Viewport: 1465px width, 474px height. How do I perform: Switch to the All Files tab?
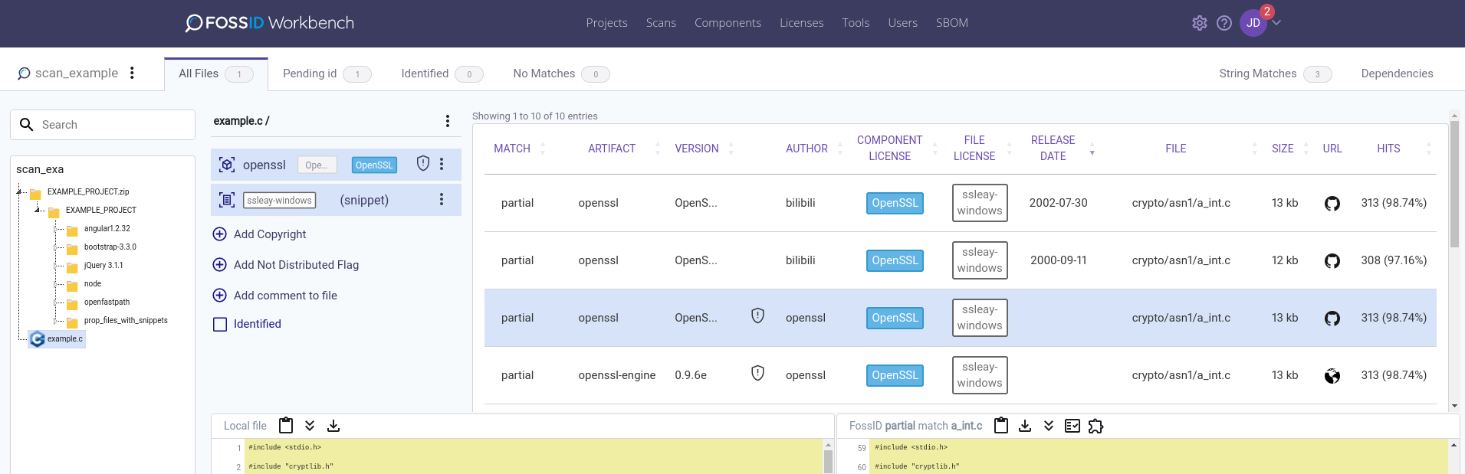(x=216, y=74)
